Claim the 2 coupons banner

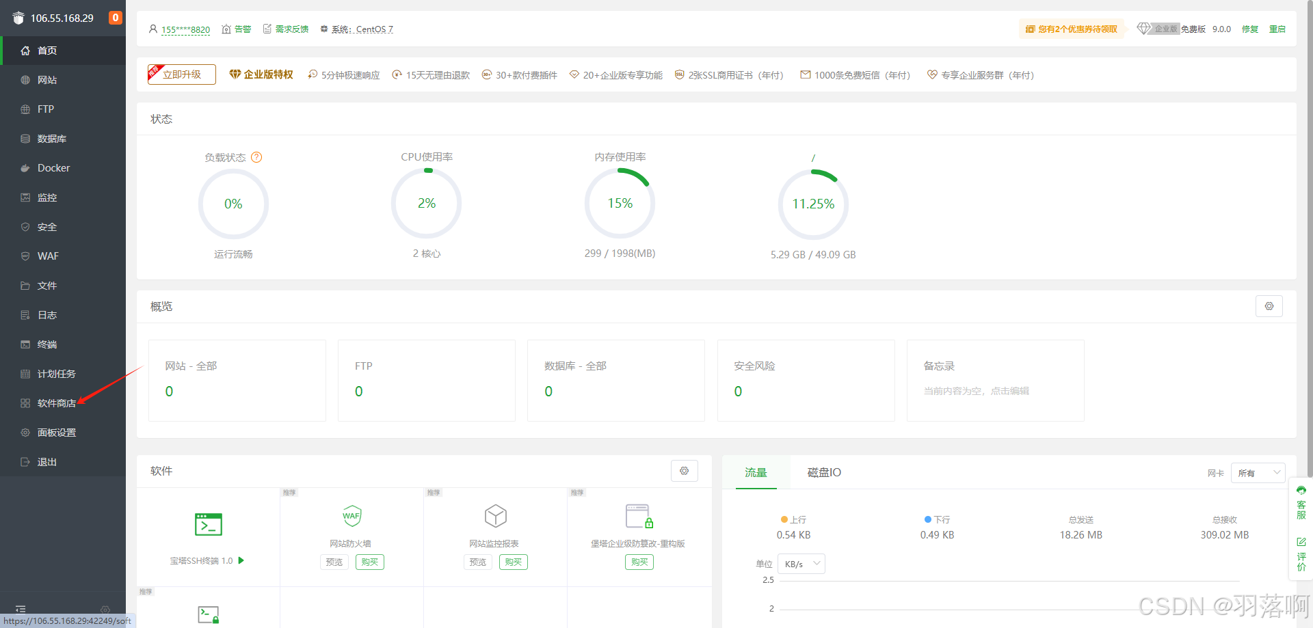[1071, 29]
